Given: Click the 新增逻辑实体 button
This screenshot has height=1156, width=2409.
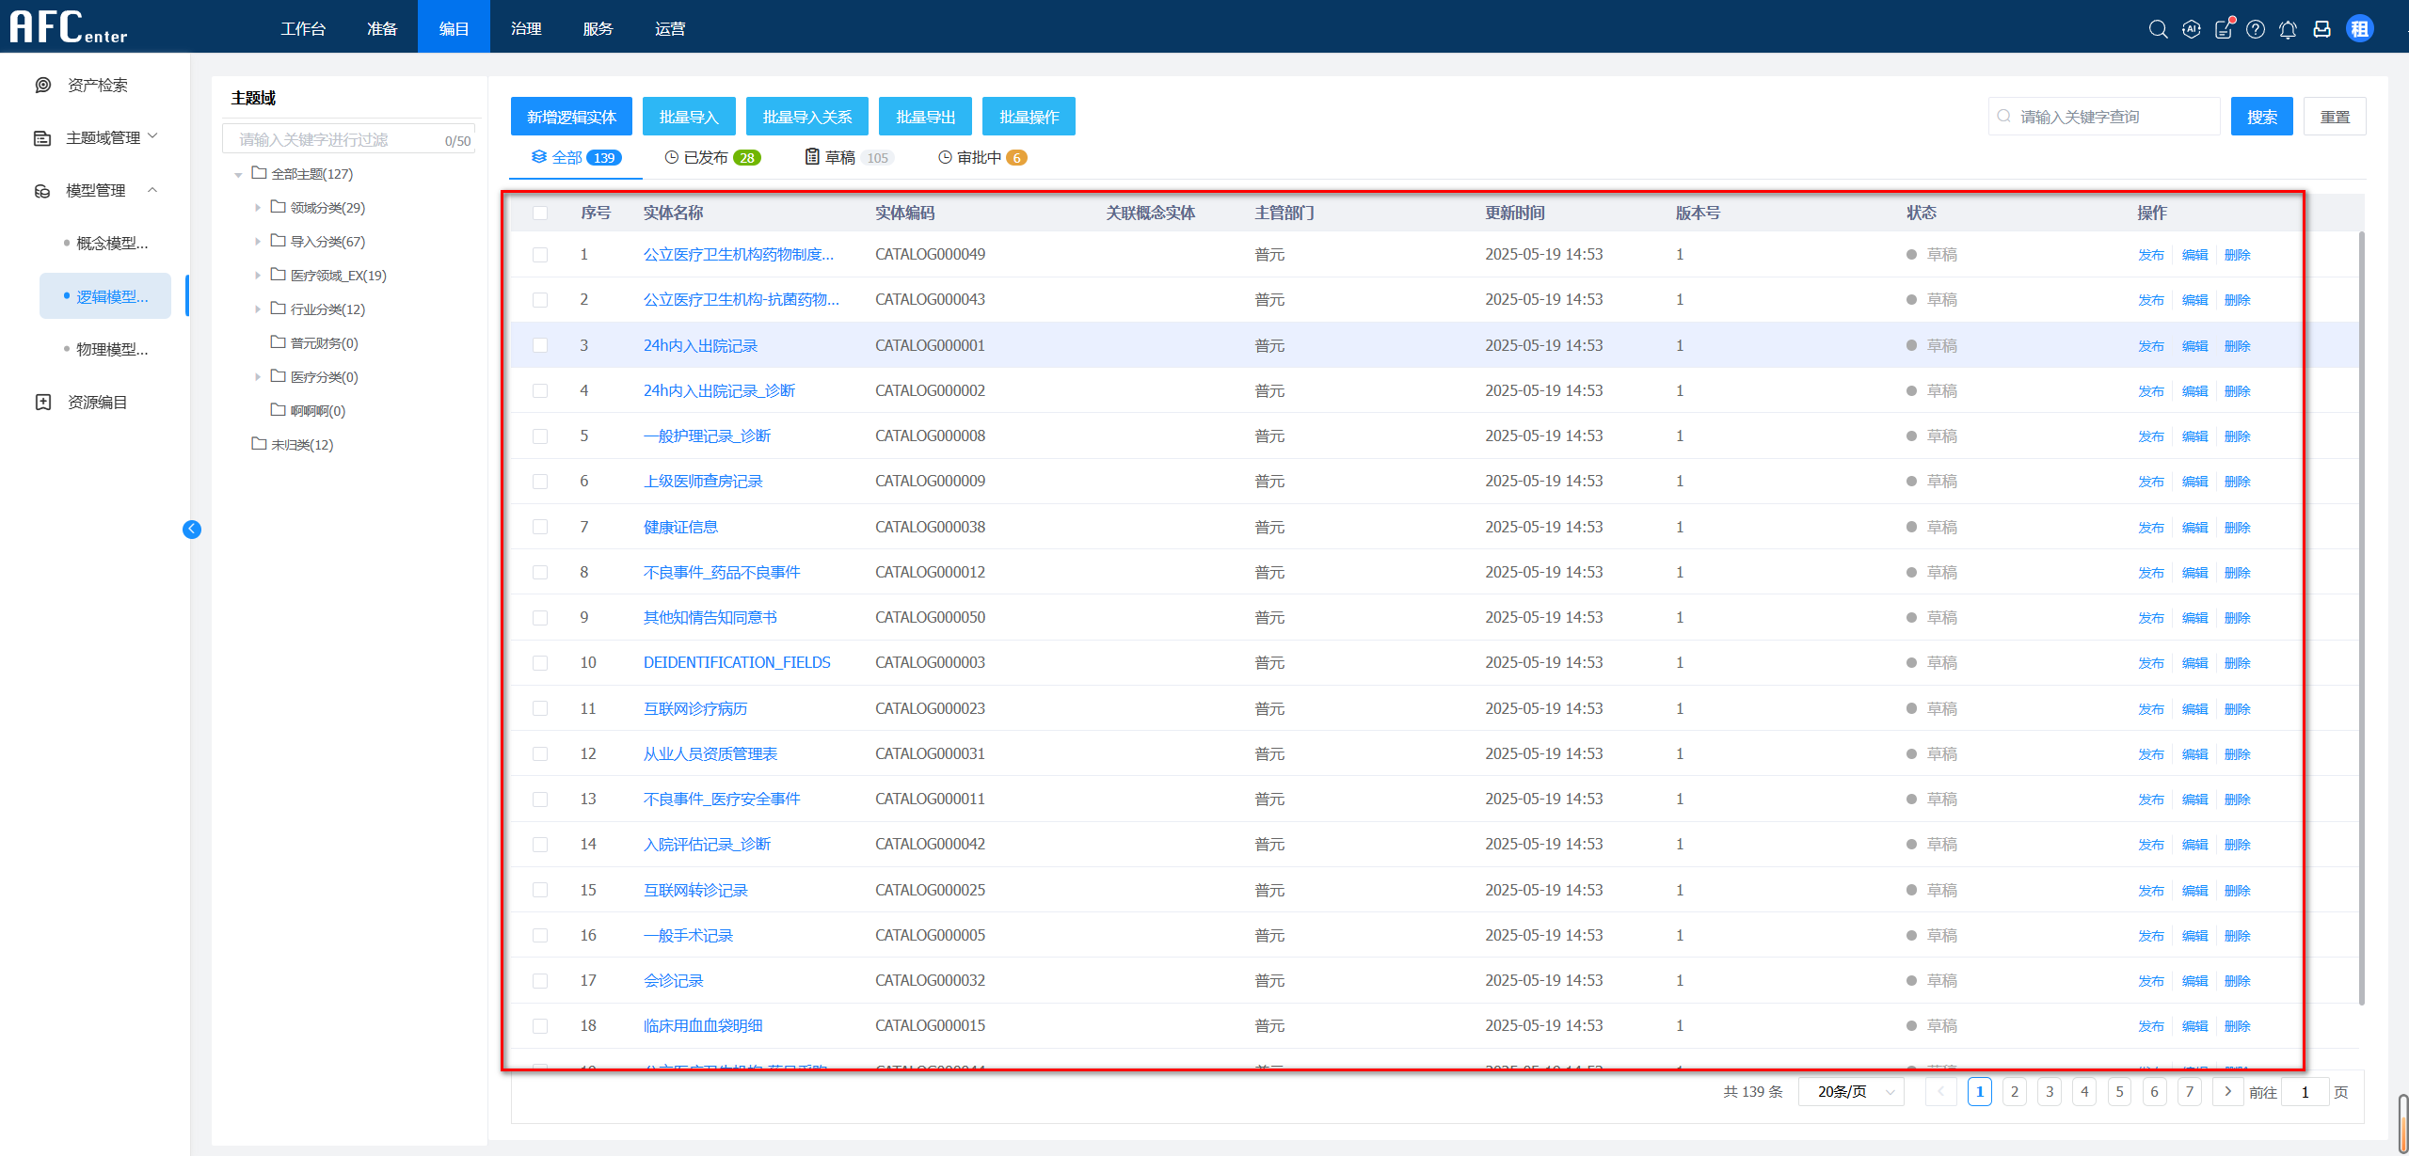Looking at the screenshot, I should (x=571, y=117).
